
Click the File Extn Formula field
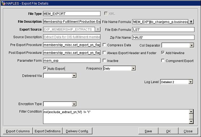(x=163, y=30)
